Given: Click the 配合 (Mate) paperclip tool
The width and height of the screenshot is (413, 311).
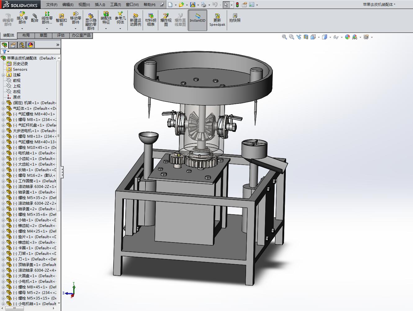Looking at the screenshot, I should [35, 18].
